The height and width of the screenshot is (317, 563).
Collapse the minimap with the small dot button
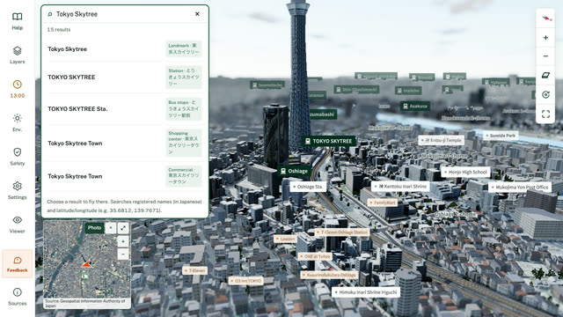click(111, 228)
